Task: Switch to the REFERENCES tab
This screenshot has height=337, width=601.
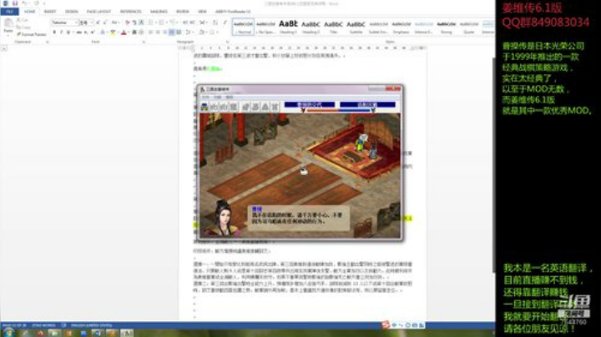Action: tap(131, 12)
